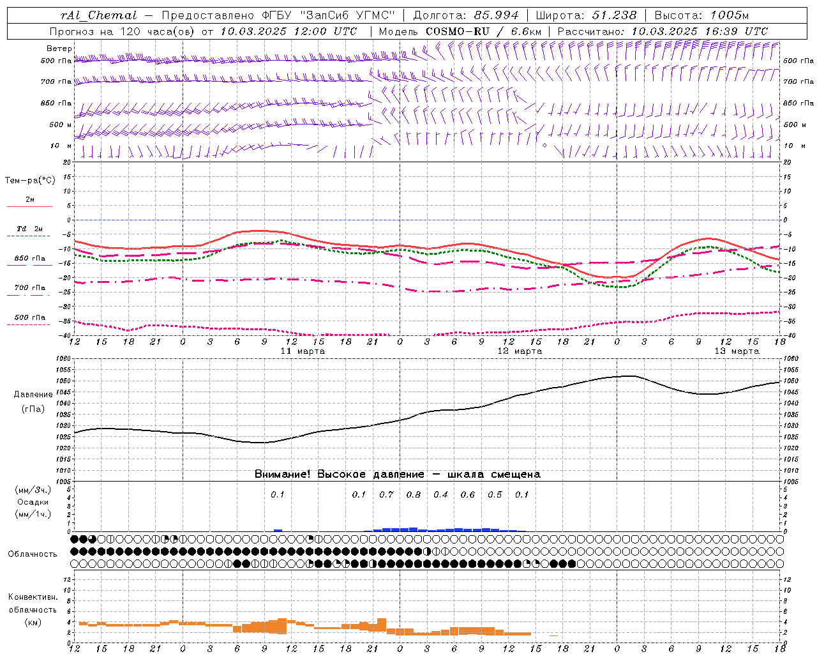817x654 pixels.
Task: Click the '700 гПа' temperature legend entry
Action: pyautogui.click(x=30, y=287)
